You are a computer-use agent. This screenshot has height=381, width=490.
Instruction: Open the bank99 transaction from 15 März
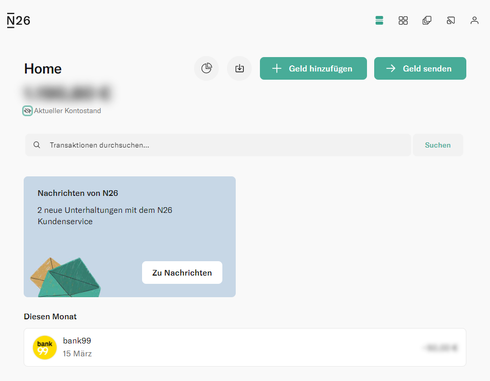[x=245, y=347]
